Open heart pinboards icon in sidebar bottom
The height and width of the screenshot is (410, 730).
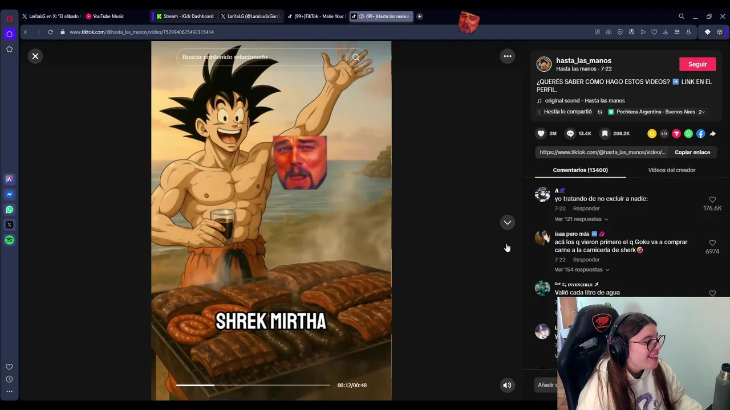point(9,367)
